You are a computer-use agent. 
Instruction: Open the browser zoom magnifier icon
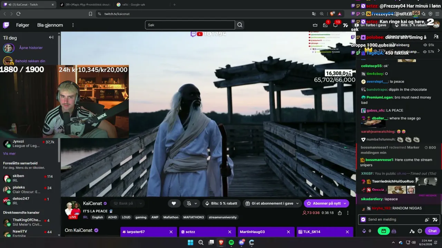[x=322, y=14]
